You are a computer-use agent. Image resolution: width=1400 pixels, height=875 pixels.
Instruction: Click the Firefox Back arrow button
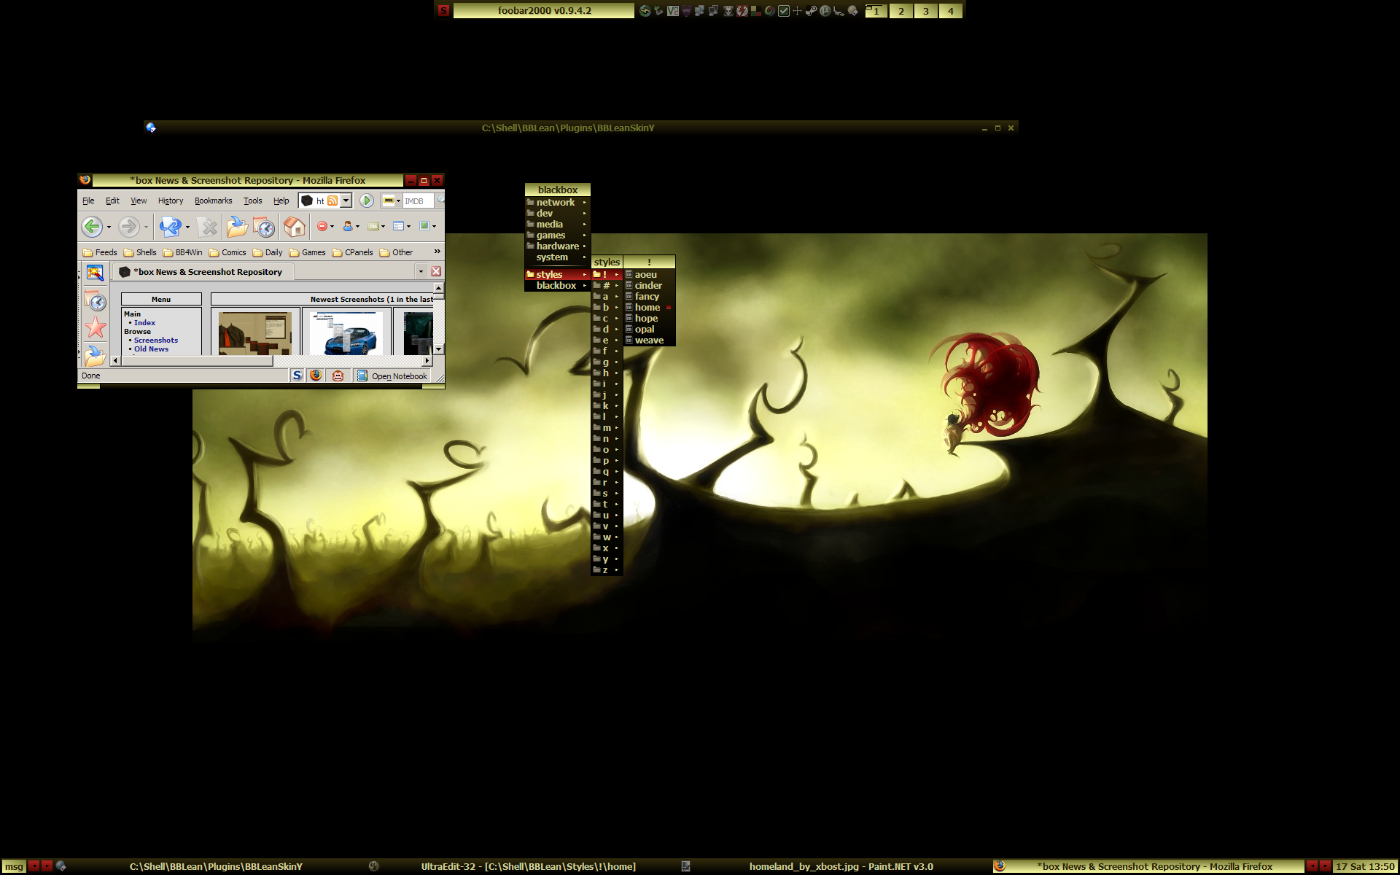click(92, 227)
